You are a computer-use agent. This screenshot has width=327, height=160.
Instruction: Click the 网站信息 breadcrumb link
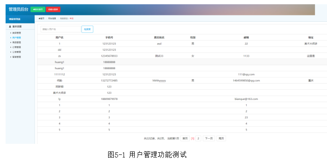click(x=52, y=18)
